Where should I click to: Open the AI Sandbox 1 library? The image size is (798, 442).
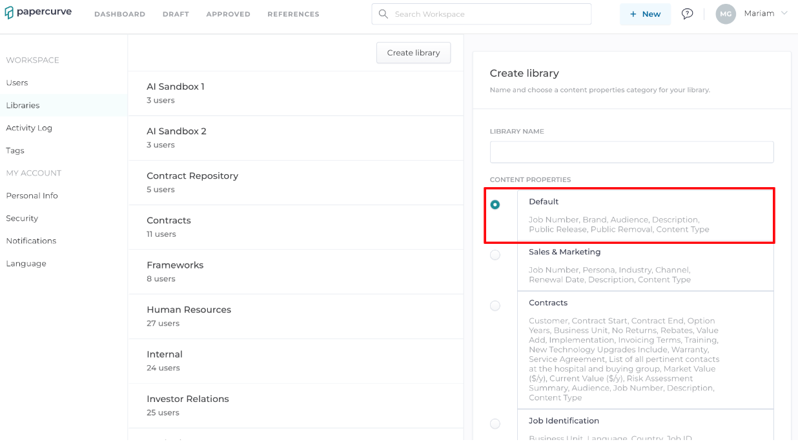point(296,94)
